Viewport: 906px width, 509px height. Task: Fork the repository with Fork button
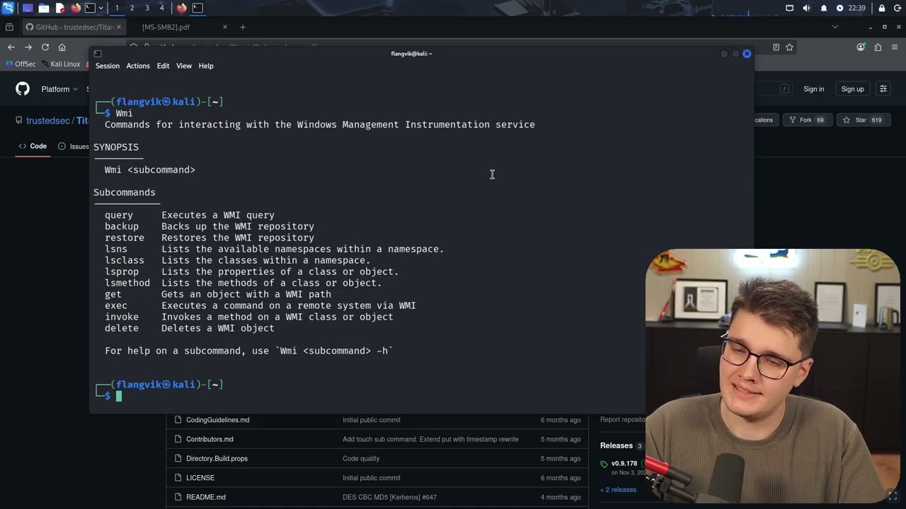[x=808, y=120]
